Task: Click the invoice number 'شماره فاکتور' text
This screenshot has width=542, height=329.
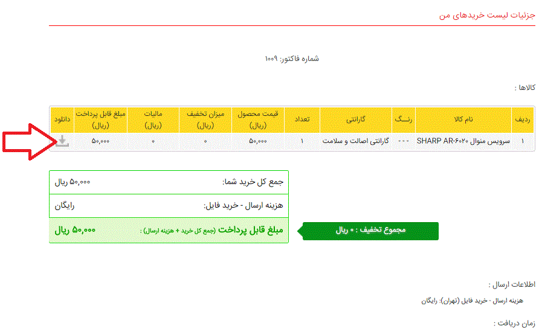Action: click(x=292, y=59)
